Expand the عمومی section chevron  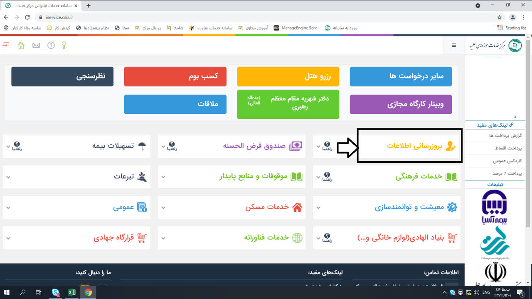7,207
